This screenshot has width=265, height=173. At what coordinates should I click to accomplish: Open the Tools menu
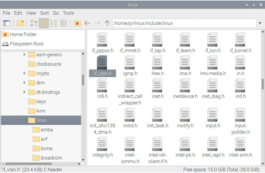pyautogui.click(x=68, y=13)
